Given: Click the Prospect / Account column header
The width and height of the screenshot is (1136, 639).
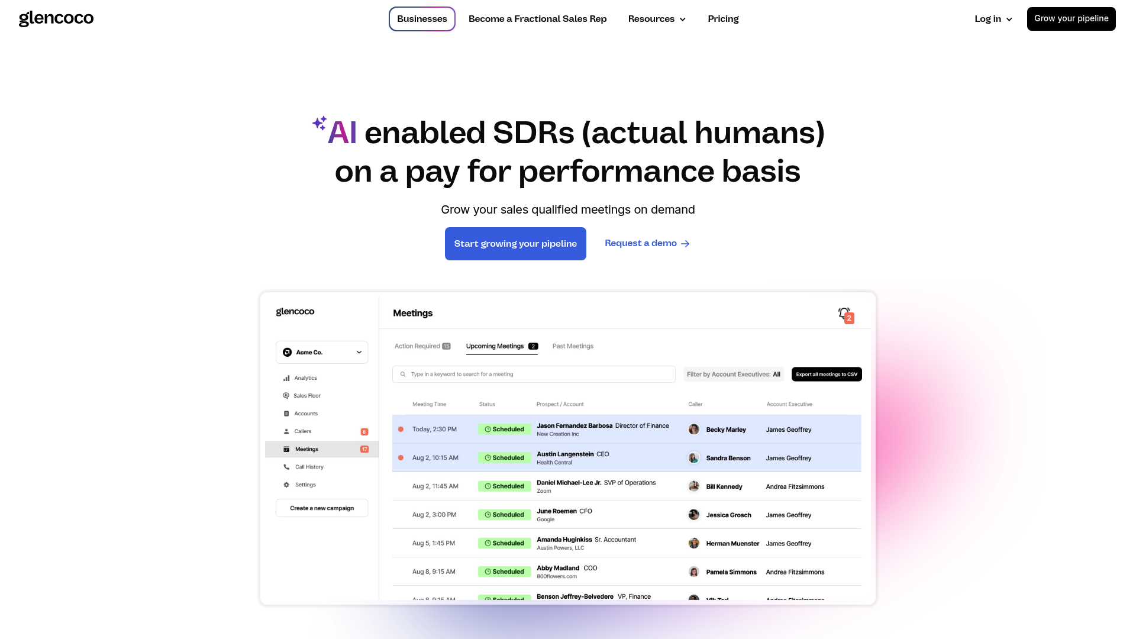Looking at the screenshot, I should coord(560,404).
